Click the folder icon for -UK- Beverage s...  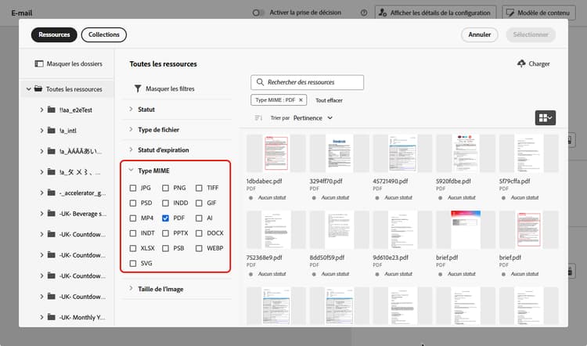(52, 214)
